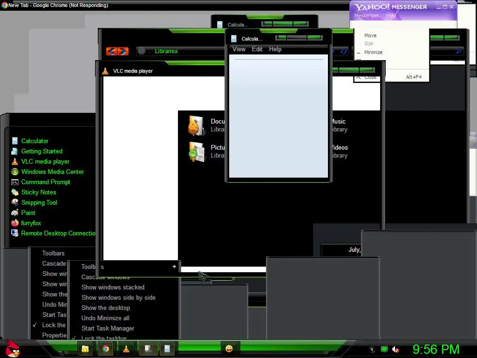Select the Calculator taskbar button
Image resolution: width=477 pixels, height=358 pixels.
167,349
